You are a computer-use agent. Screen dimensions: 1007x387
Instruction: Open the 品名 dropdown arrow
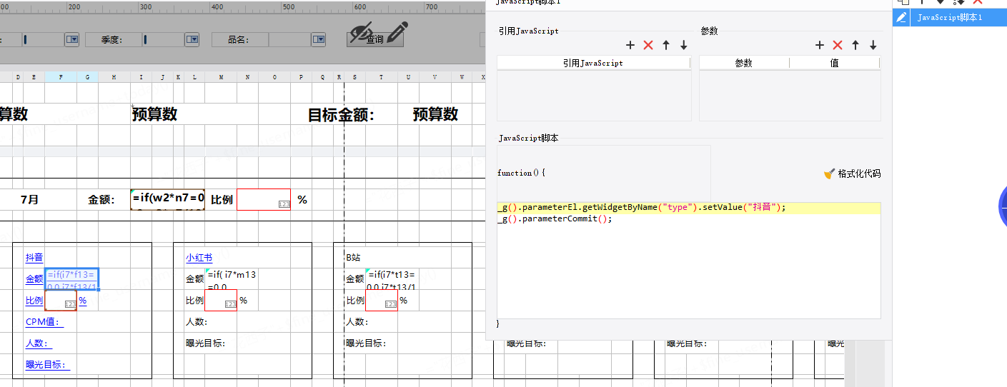click(x=319, y=40)
